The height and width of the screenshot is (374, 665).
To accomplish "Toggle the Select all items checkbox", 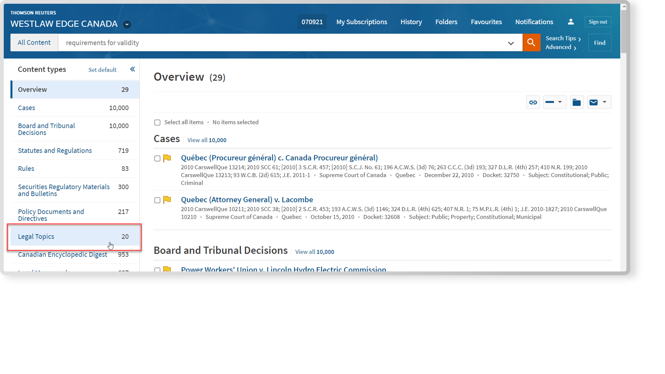I will point(157,122).
